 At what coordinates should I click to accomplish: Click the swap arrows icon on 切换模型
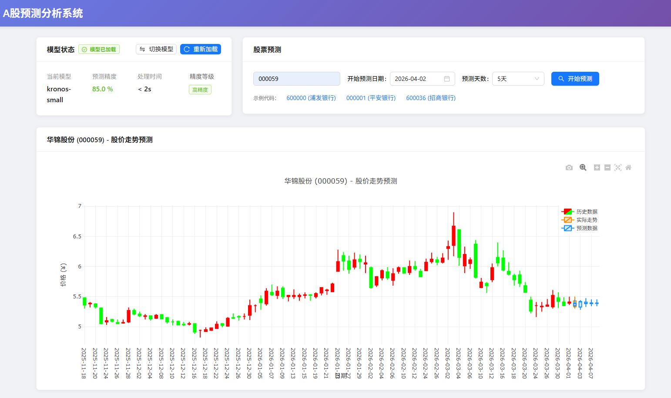coord(142,49)
